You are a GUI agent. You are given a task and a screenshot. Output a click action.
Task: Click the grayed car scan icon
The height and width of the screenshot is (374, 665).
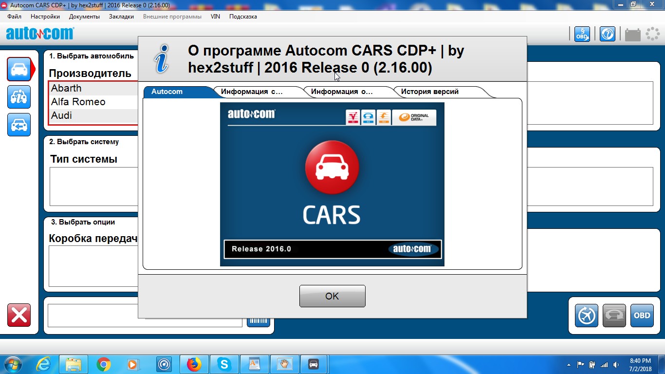tap(614, 316)
